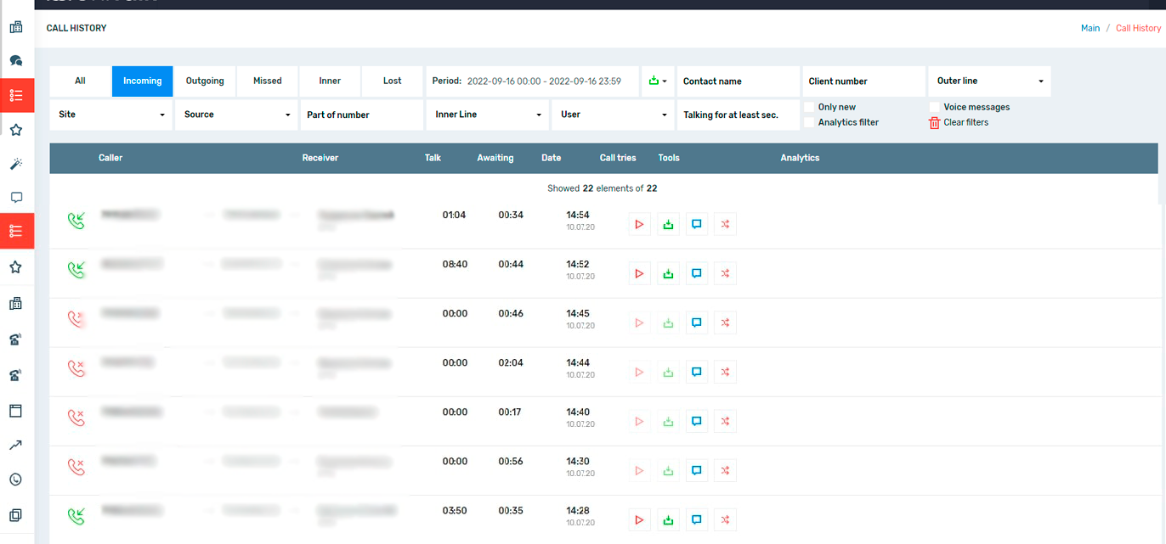The height and width of the screenshot is (544, 1166).
Task: Play the recording of the 14:54 call
Action: coord(639,223)
